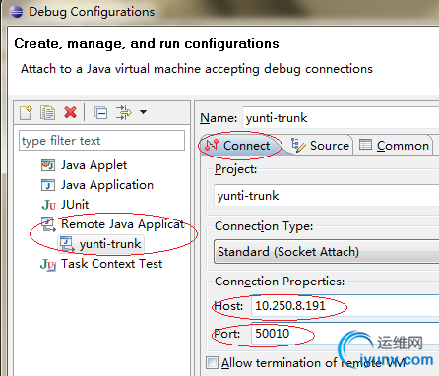
Task: Click the Name field containing yunti-trunk
Action: point(341,118)
